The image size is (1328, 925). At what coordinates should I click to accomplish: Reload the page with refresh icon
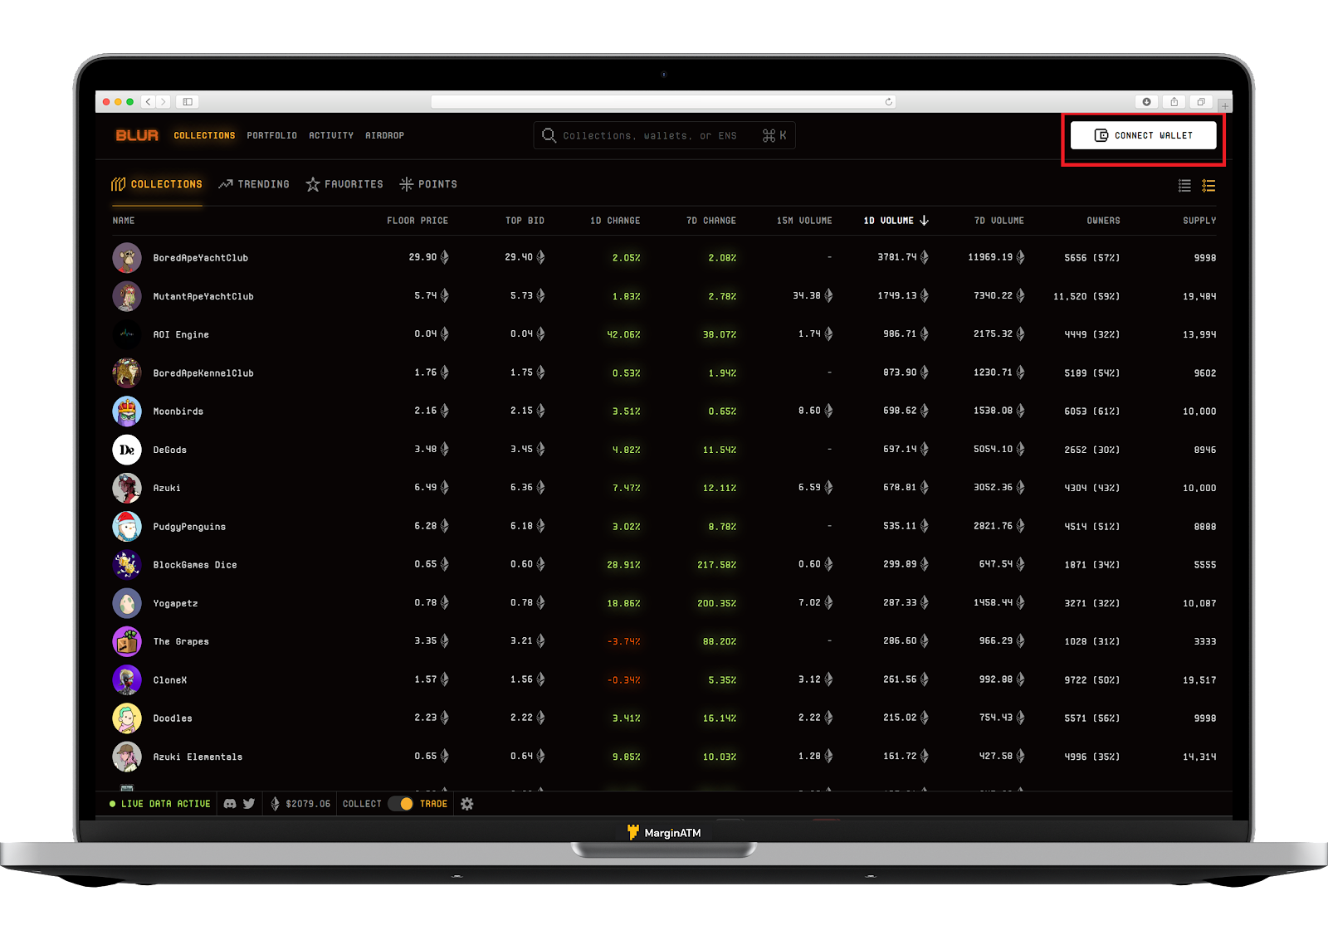point(889,102)
